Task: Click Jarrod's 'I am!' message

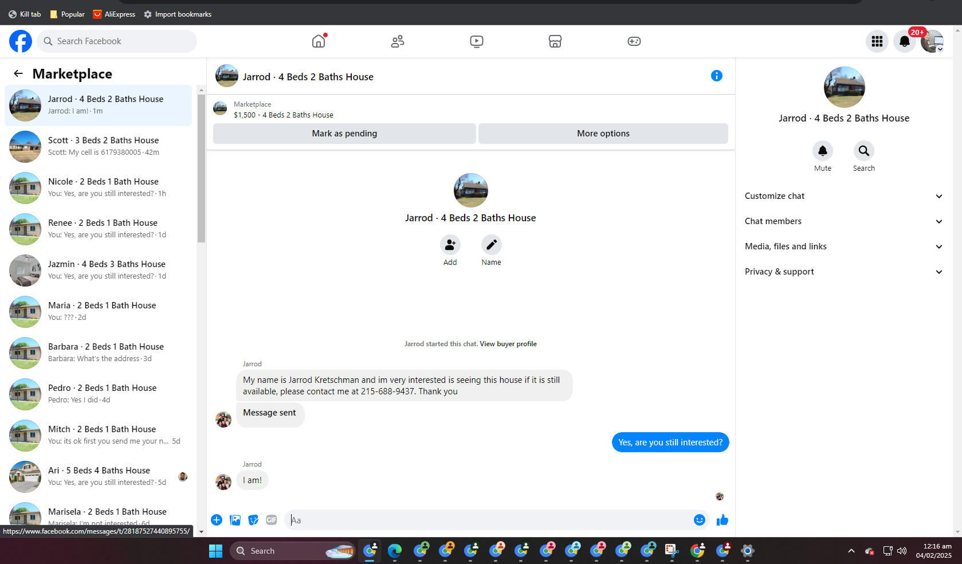Action: pos(252,480)
